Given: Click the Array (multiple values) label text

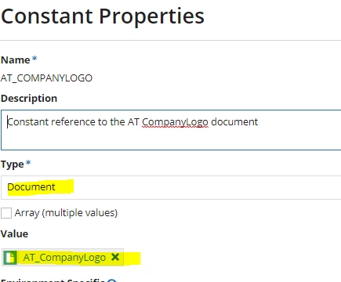Looking at the screenshot, I should (x=66, y=213).
